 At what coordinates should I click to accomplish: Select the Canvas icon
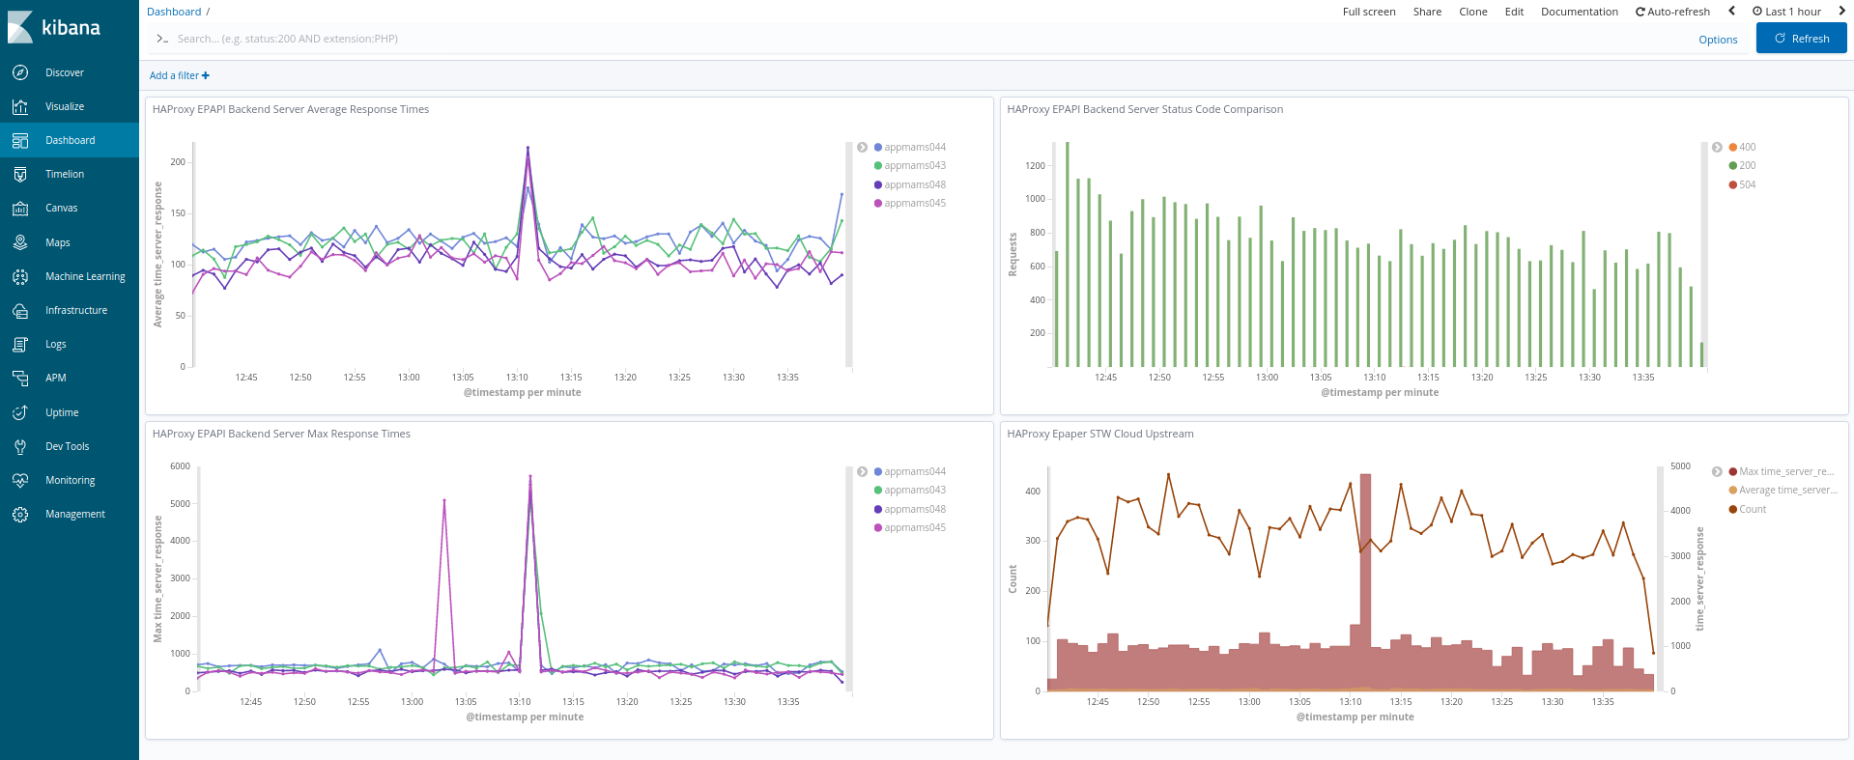20,208
